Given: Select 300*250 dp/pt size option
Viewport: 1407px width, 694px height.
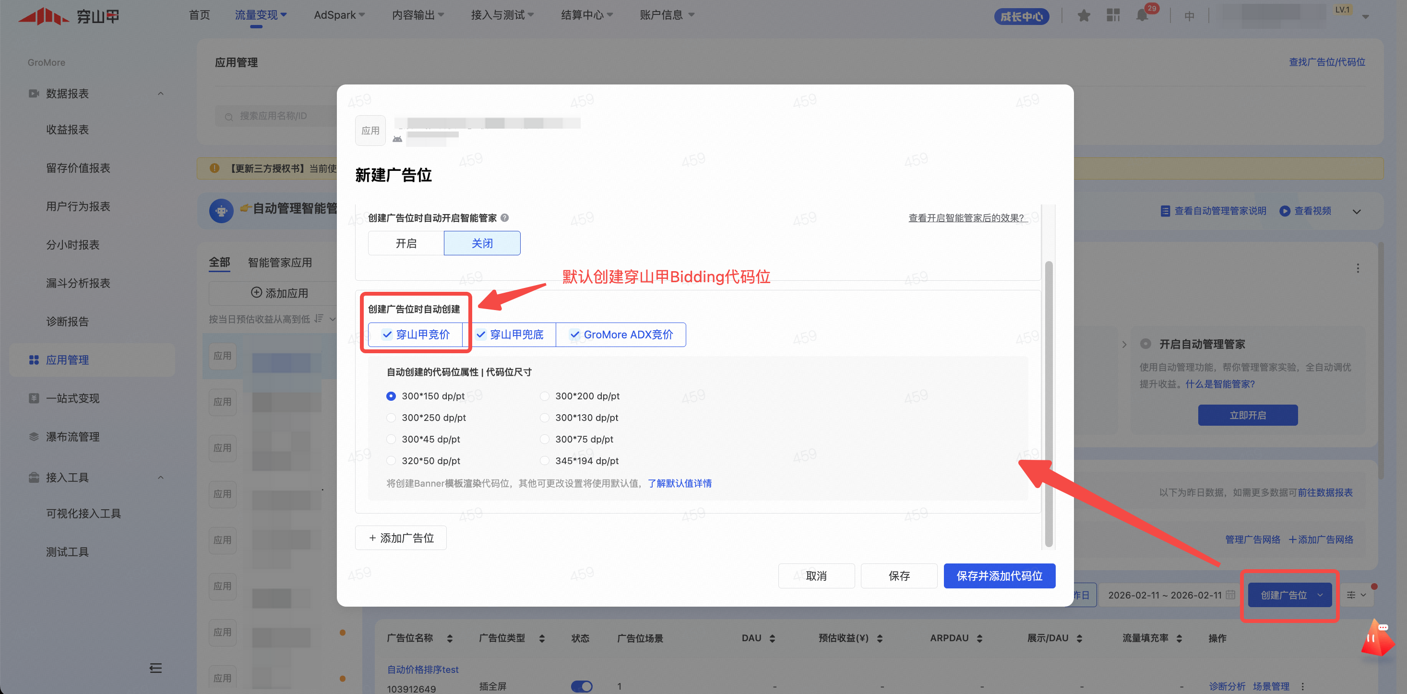Looking at the screenshot, I should (x=391, y=418).
